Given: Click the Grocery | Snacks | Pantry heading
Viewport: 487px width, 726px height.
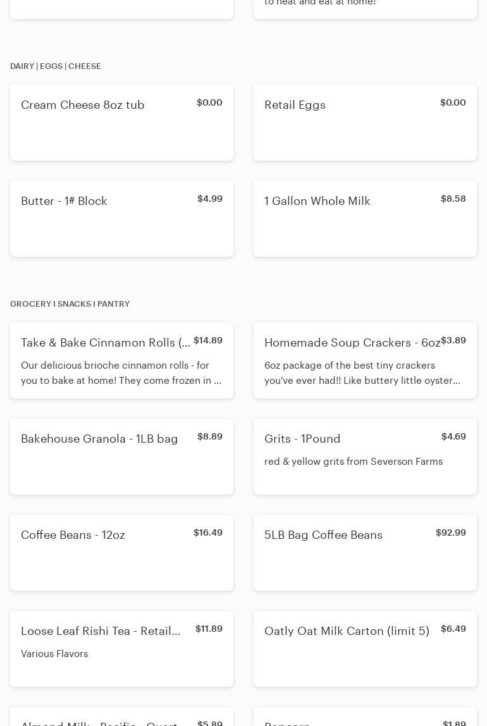Looking at the screenshot, I should pos(70,304).
